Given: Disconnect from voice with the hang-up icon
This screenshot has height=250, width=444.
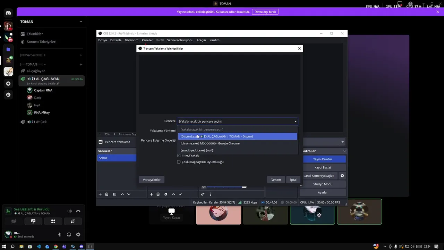Looking at the screenshot, I should pyautogui.click(x=78, y=211).
